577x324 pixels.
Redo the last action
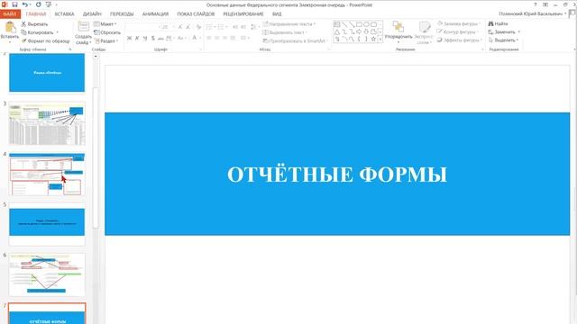pyautogui.click(x=38, y=4)
